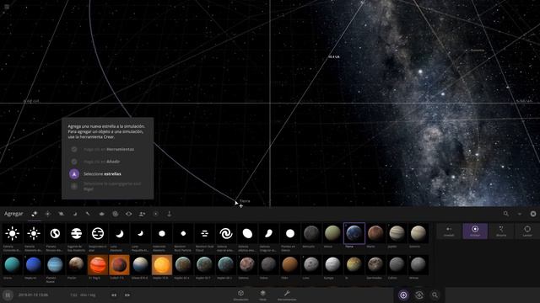Viewport: 540px width, 303px height.
Task: Slow down simulation speed with rewind arrows
Action: coord(114,295)
